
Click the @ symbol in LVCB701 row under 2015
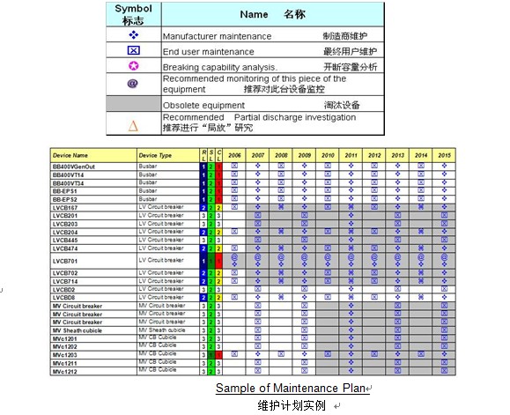pyautogui.click(x=444, y=257)
